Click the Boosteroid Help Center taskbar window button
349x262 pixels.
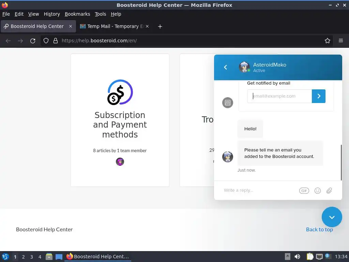(x=98, y=257)
